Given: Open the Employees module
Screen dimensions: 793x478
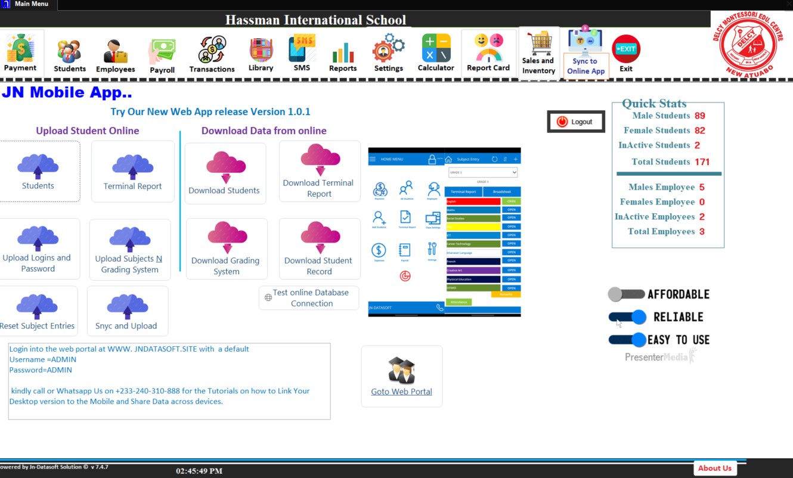Looking at the screenshot, I should (115, 56).
